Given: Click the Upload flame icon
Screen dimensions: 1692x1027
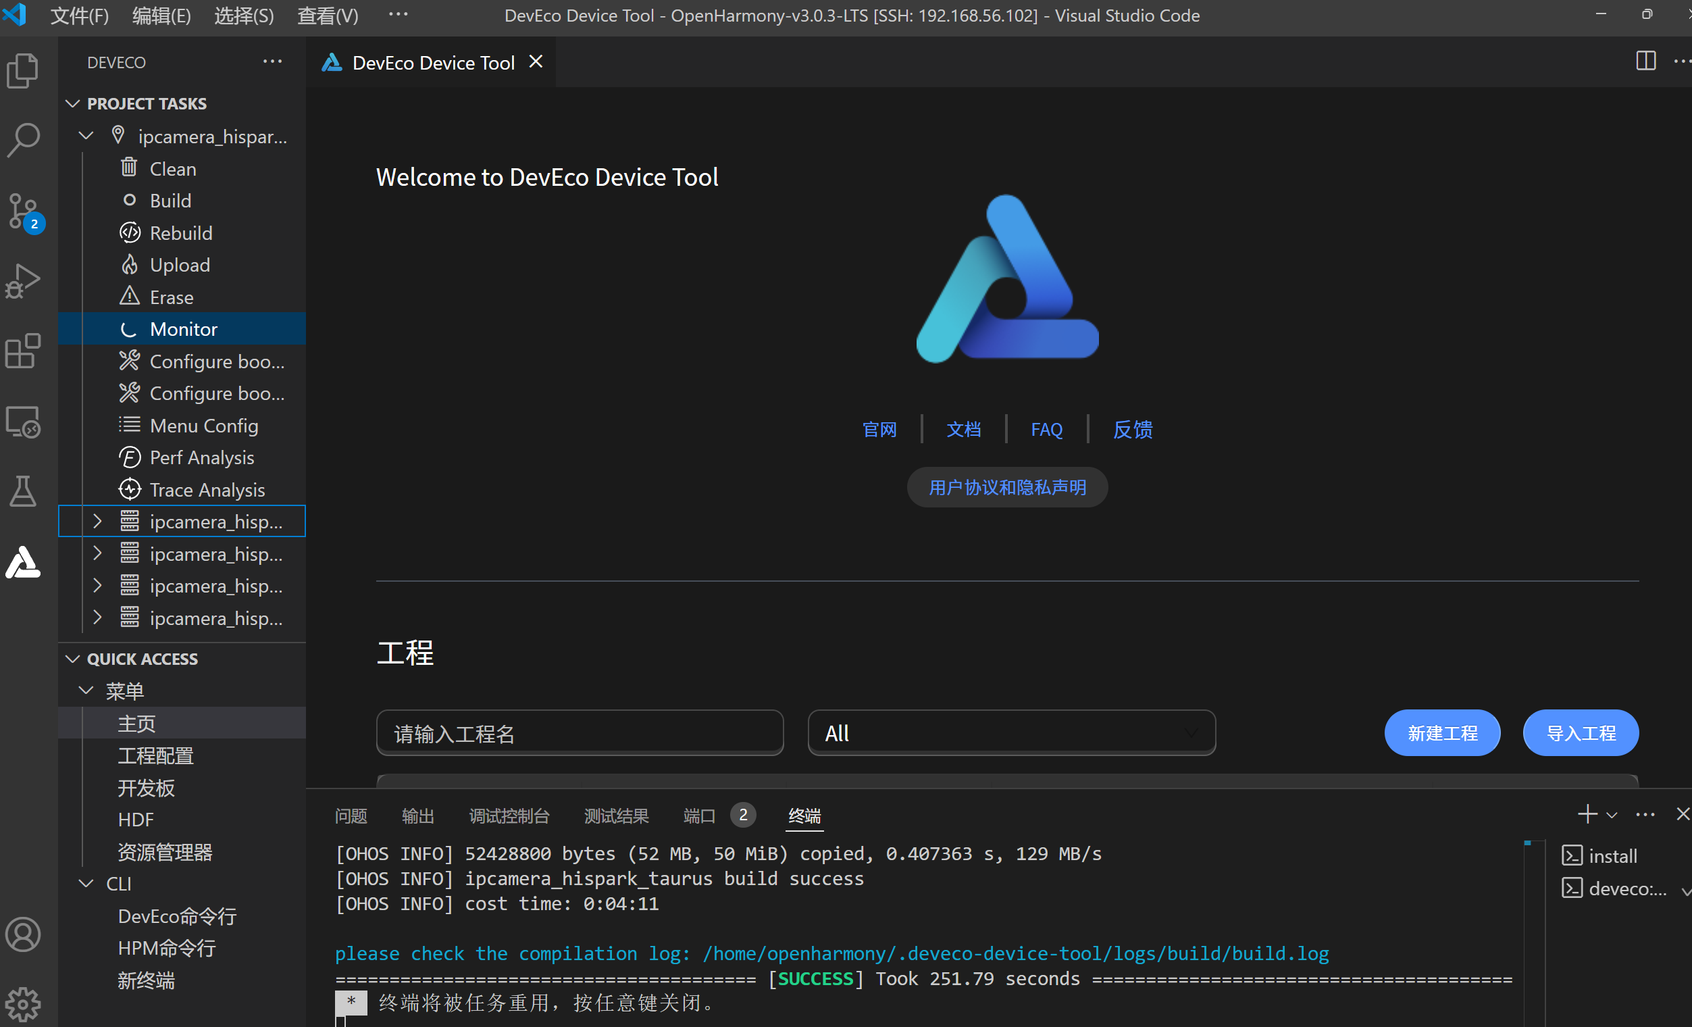Looking at the screenshot, I should (x=129, y=264).
